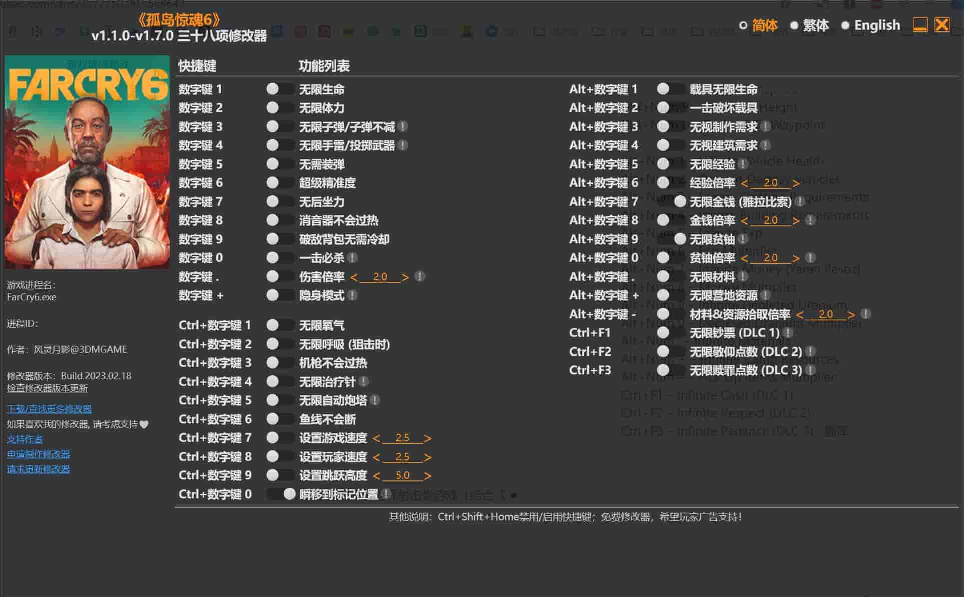This screenshot has width=964, height=597.
Task: Click the 设置跳跃高度 value field
Action: click(402, 475)
